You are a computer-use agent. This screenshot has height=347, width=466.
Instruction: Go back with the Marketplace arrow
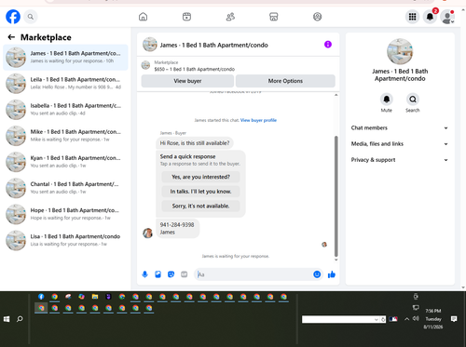(11, 37)
